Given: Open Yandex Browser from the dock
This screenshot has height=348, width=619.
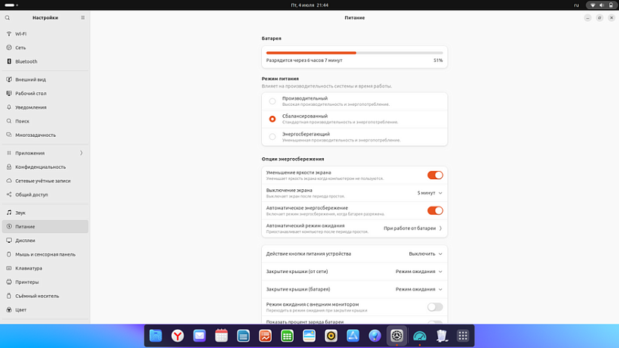Looking at the screenshot, I should 177,335.
